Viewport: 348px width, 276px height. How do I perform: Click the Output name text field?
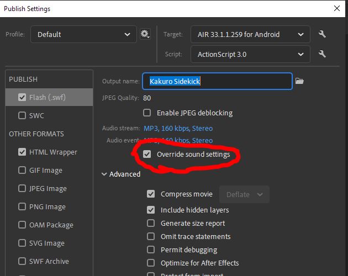pyautogui.click(x=217, y=81)
